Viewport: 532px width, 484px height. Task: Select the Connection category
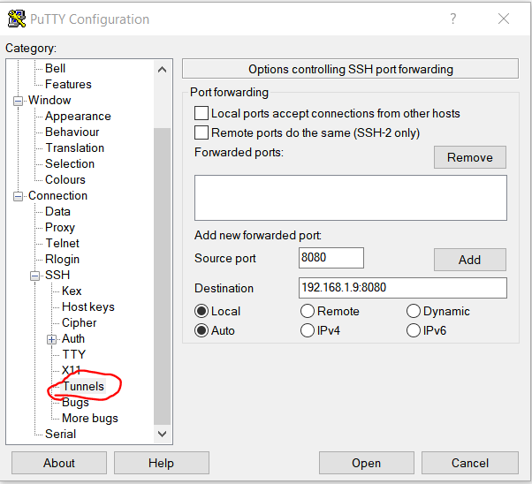coord(57,196)
